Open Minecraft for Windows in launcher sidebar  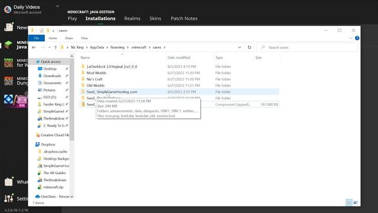(16, 63)
